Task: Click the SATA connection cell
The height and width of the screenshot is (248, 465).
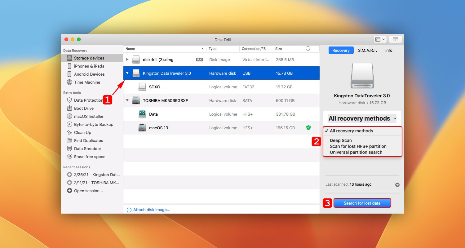Action: [247, 100]
